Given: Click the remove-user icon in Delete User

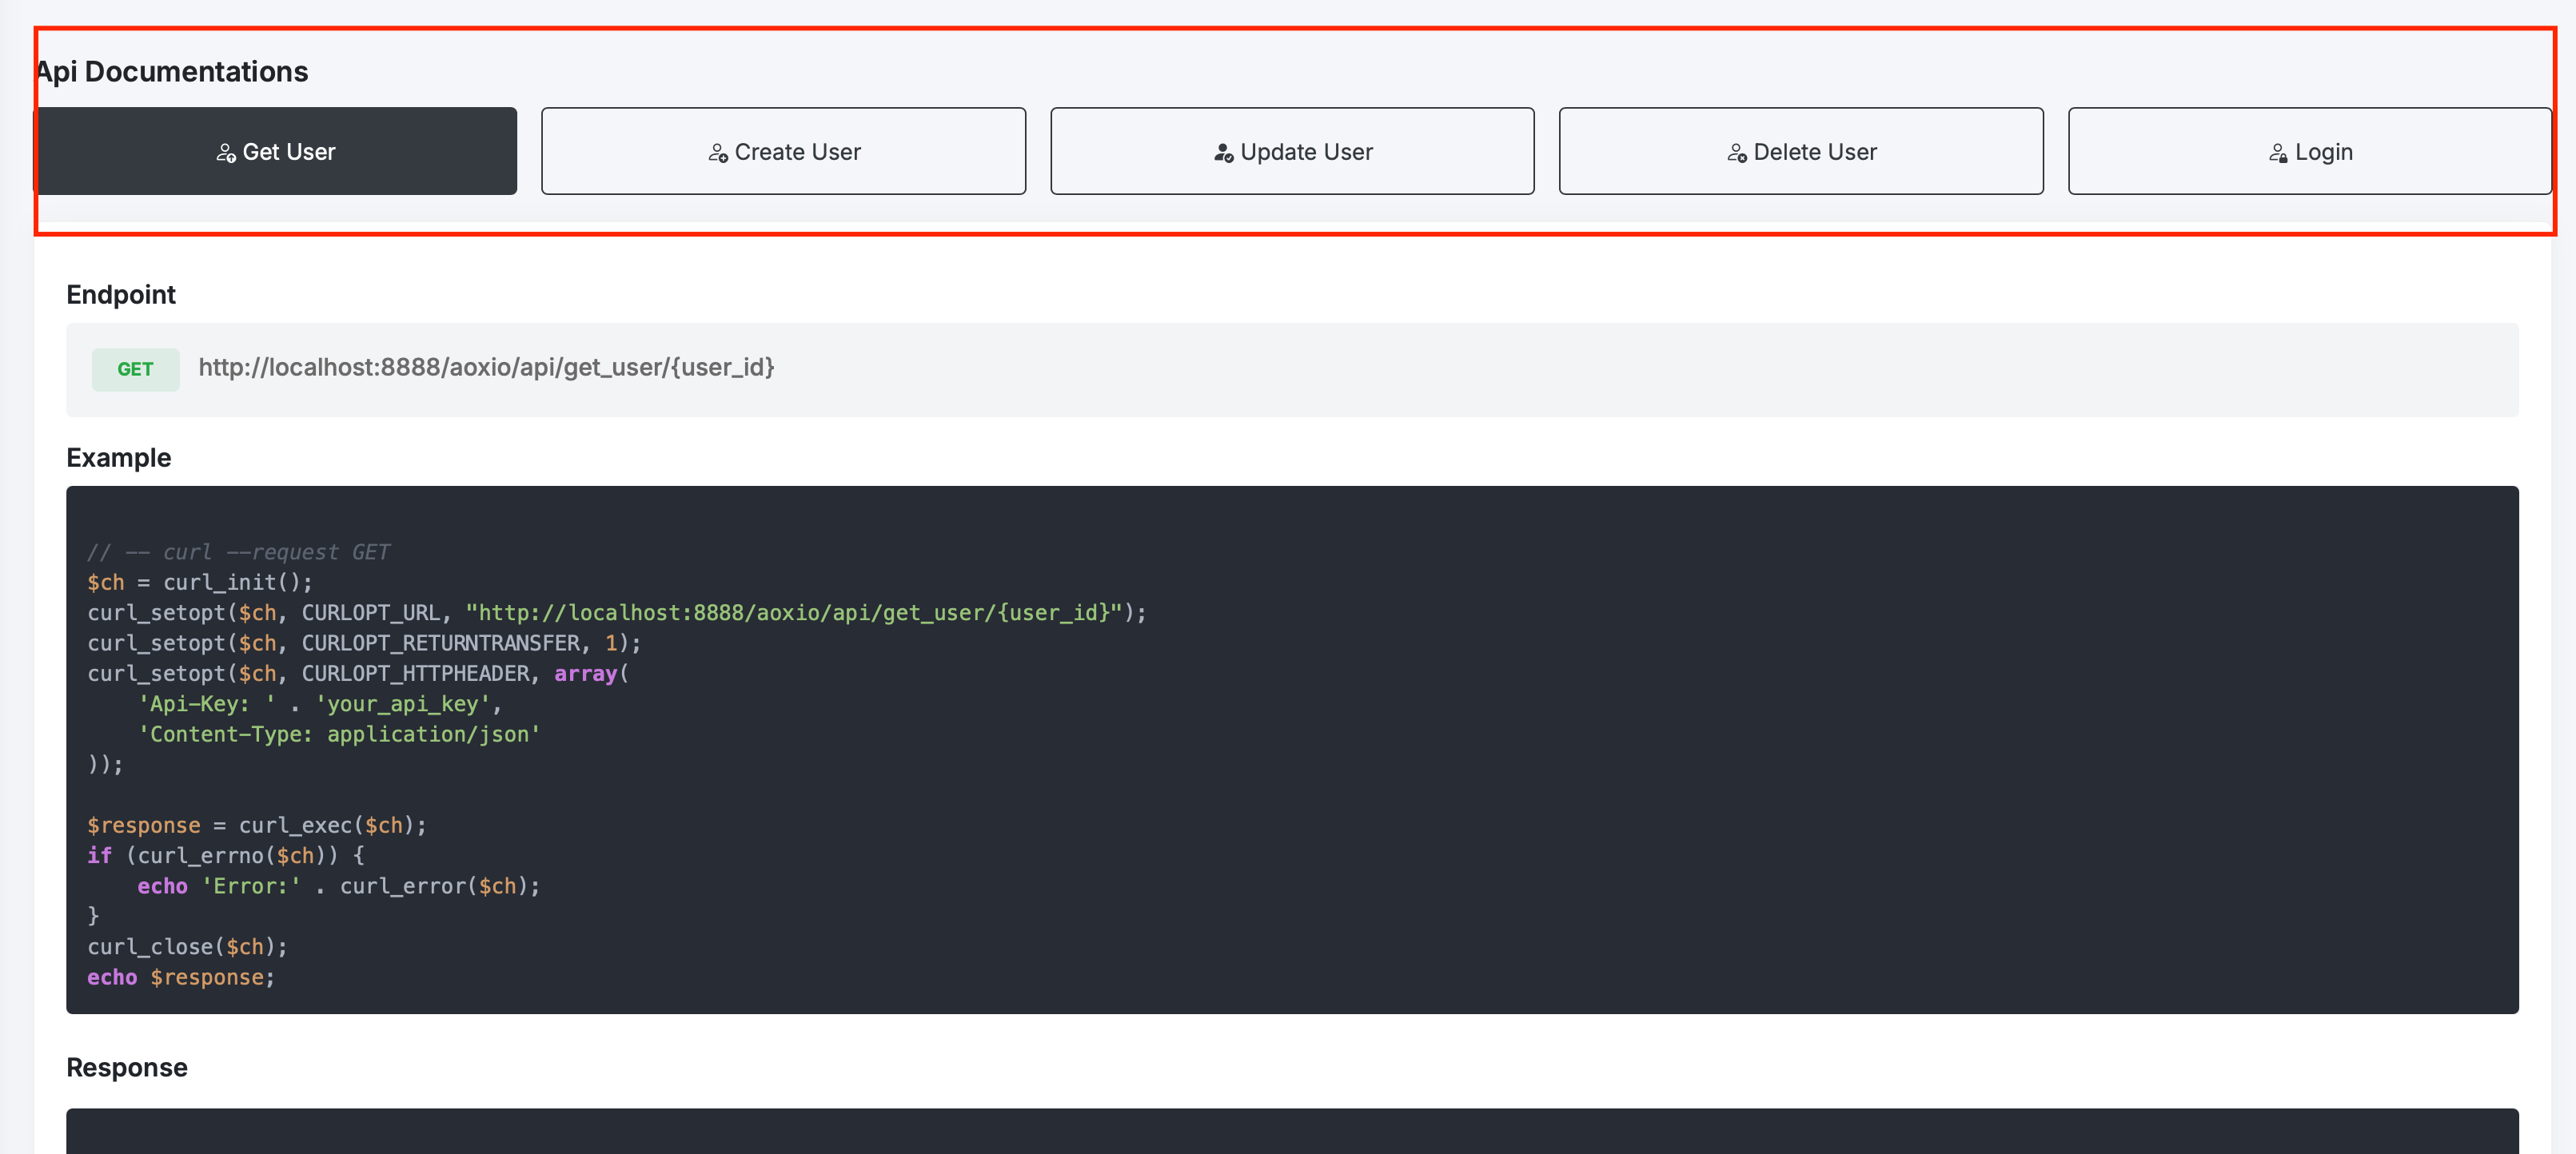Looking at the screenshot, I should [1737, 153].
